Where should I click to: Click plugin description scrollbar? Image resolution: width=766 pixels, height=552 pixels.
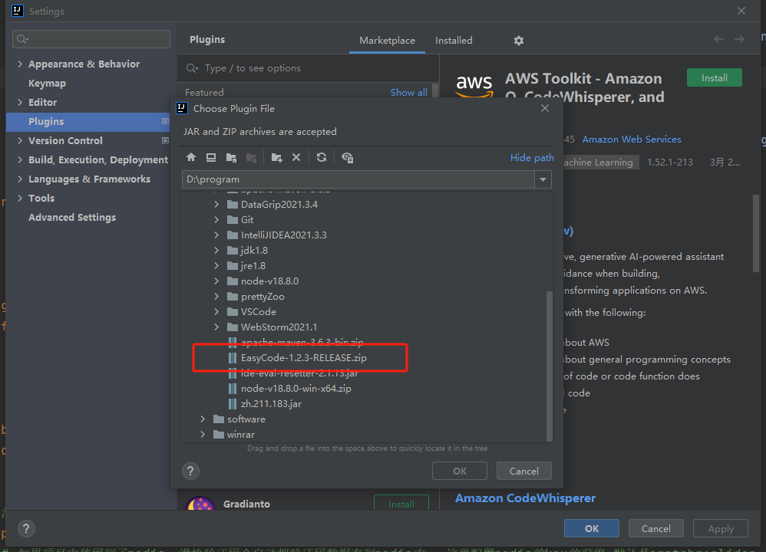pyautogui.click(x=756, y=233)
